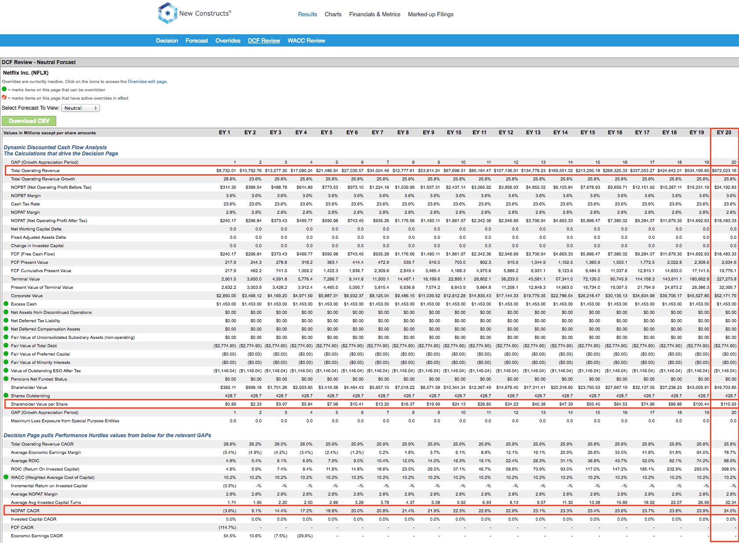
Task: Click the Cash Tax Rate row label
Action: click(25, 204)
